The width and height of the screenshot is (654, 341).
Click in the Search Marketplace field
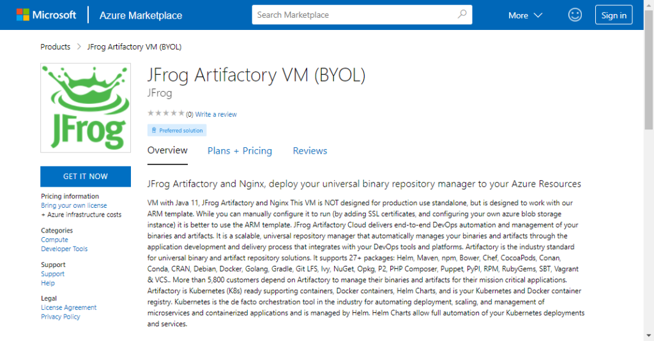coord(354,15)
